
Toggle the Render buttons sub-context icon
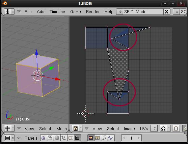click(x=91, y=138)
